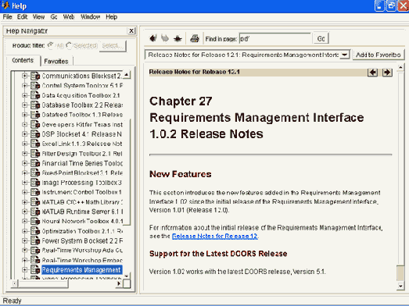The height and width of the screenshot is (306, 409).
Task: Select the All product filter radio button
Action: point(51,45)
